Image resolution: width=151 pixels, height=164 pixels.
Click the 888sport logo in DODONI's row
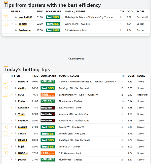48,153
